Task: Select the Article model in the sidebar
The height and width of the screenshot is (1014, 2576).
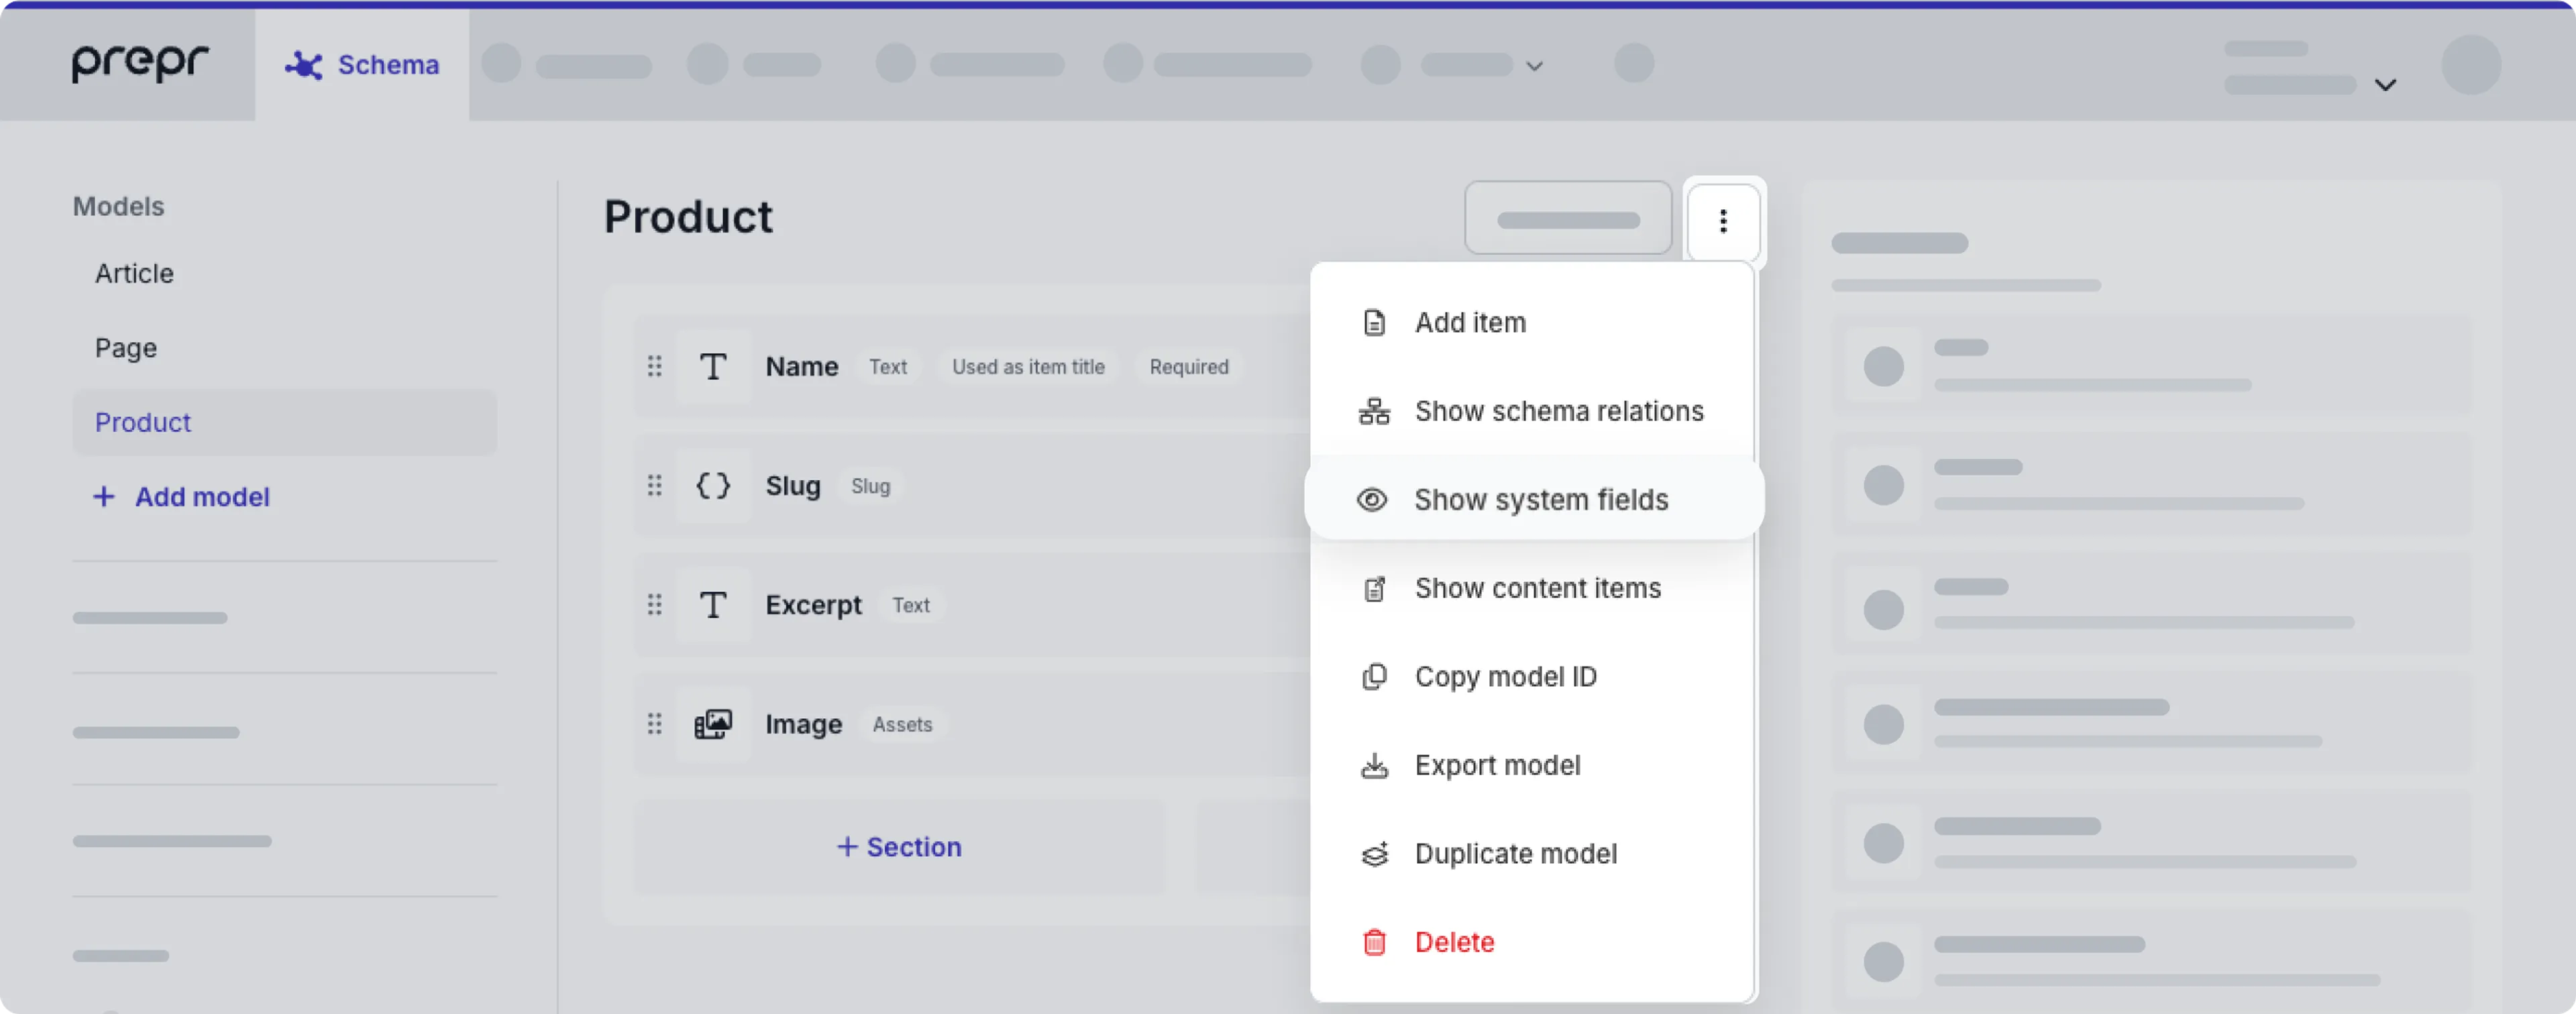Action: pos(134,273)
